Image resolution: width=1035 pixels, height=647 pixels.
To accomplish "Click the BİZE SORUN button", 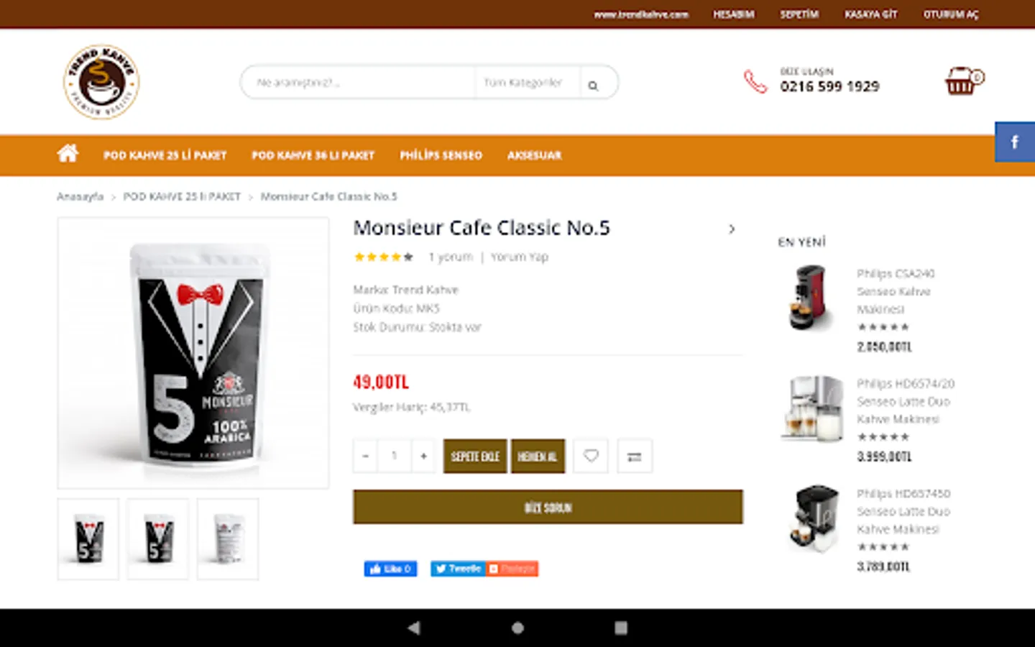I will coord(548,508).
